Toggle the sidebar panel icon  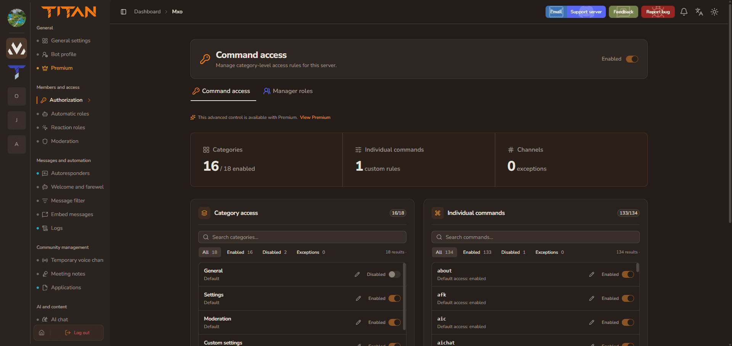click(x=124, y=12)
